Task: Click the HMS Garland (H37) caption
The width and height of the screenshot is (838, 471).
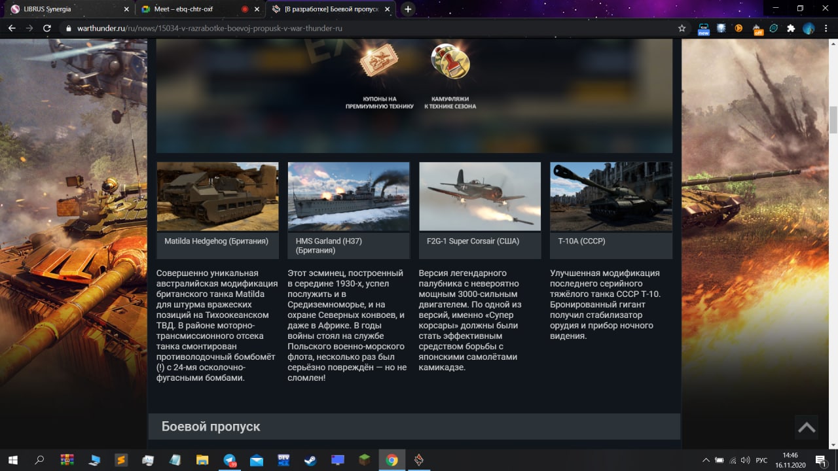Action: point(329,246)
